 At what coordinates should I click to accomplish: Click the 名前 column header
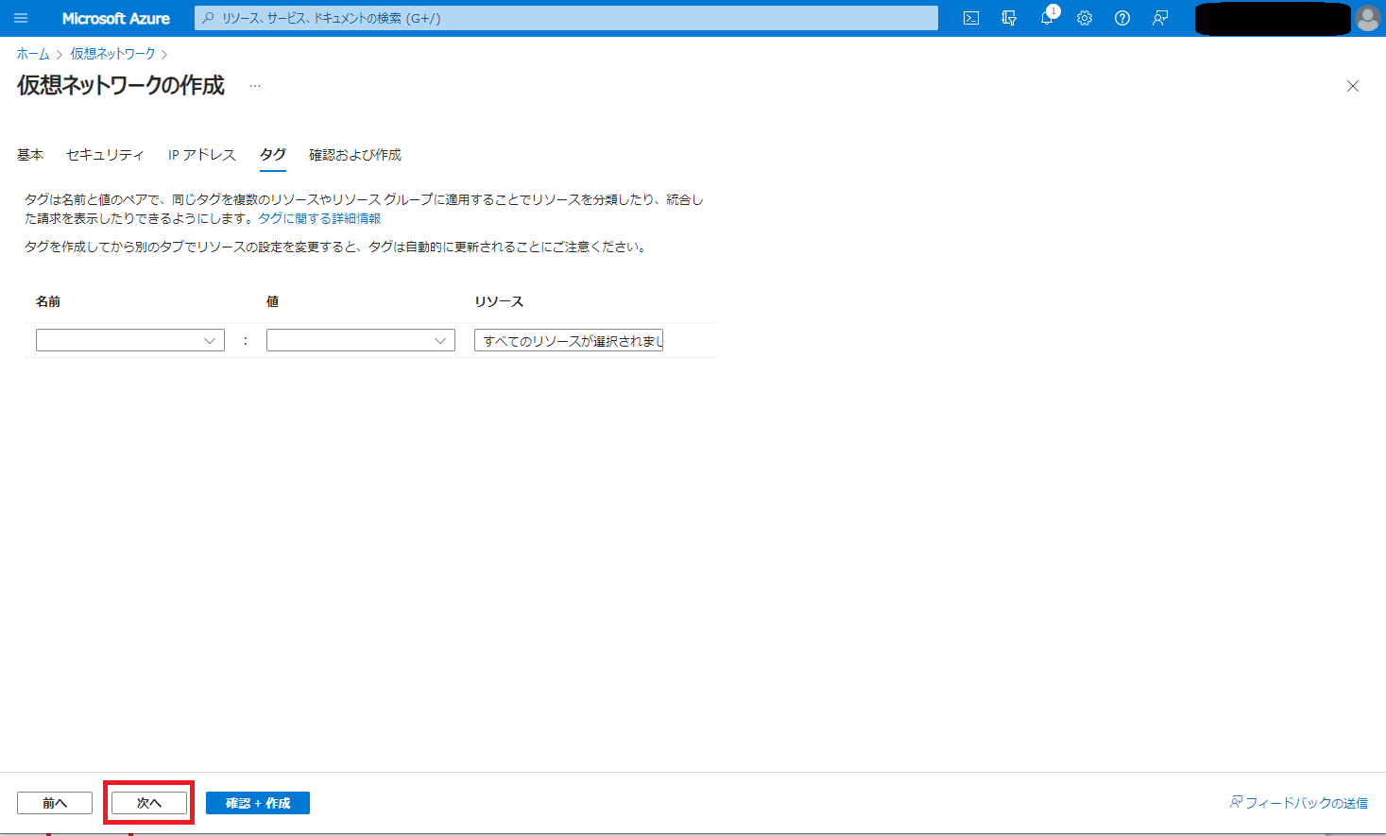point(48,301)
